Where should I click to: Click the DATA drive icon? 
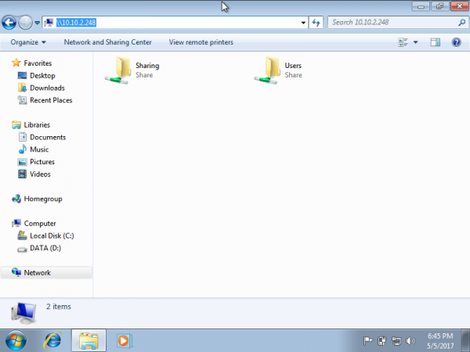22,250
